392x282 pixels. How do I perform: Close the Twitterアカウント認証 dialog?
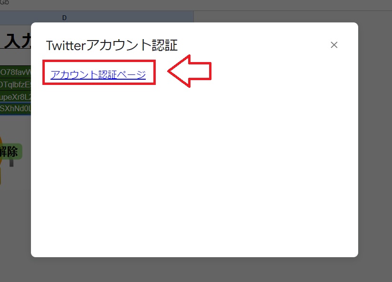(334, 45)
